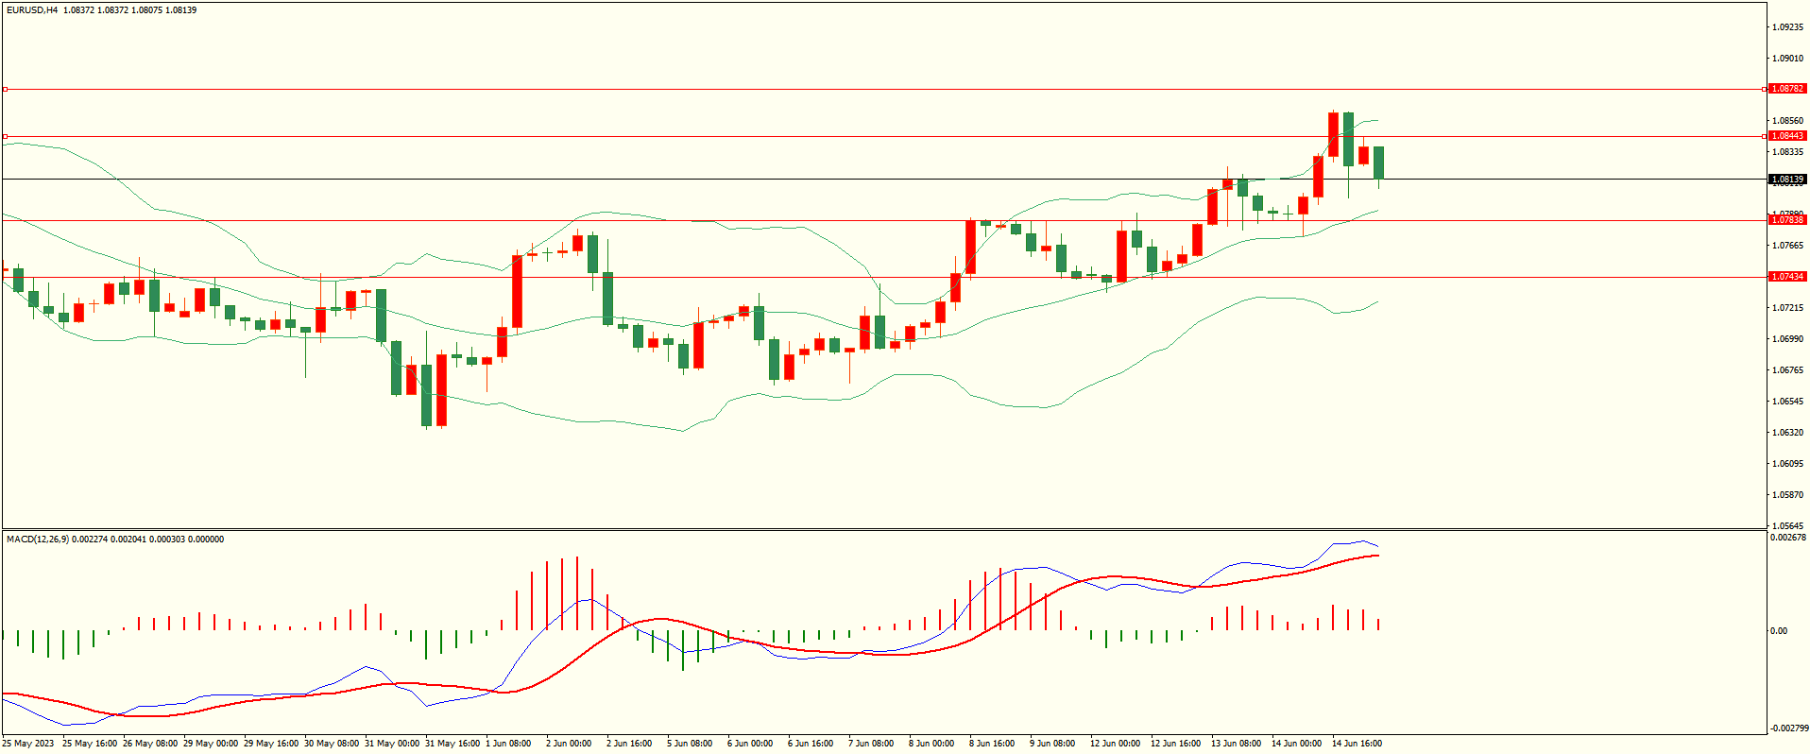The height and width of the screenshot is (754, 1810).
Task: Click the latest green candle on chart
Action: tap(1379, 163)
